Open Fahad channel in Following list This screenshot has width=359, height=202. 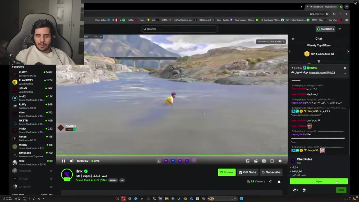point(32,138)
